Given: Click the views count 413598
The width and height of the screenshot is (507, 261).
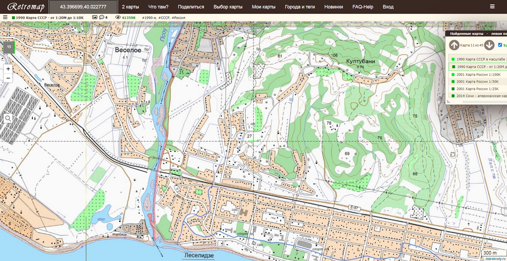Looking at the screenshot, I should [129, 18].
